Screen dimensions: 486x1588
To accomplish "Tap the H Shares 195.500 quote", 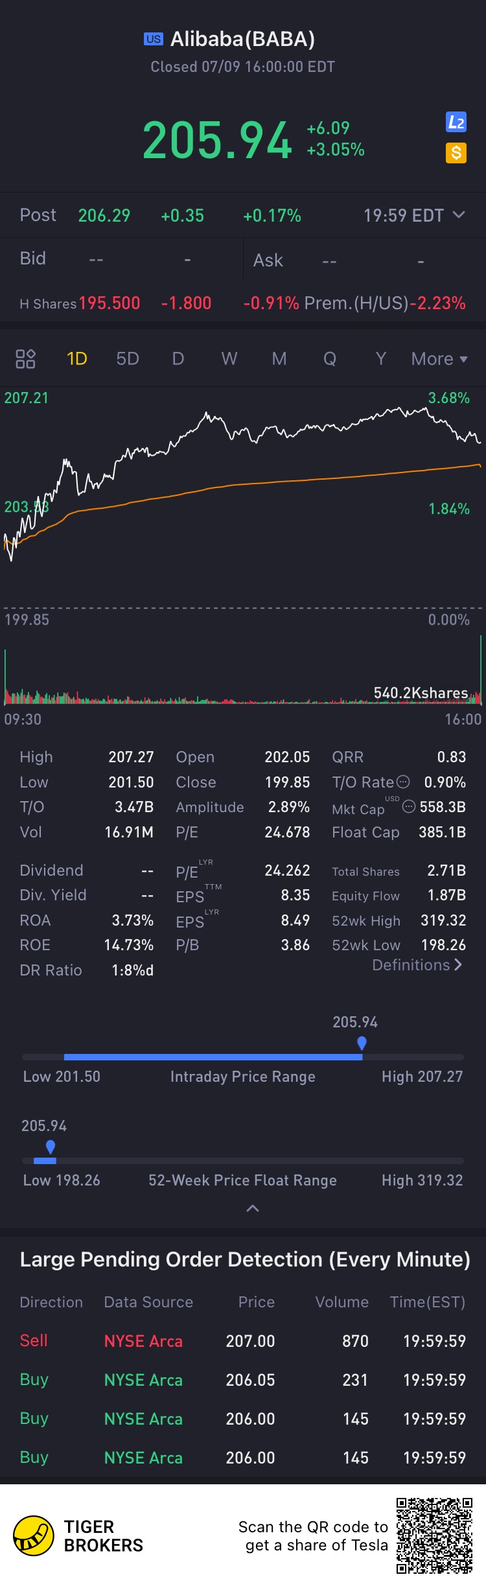I will [x=109, y=303].
